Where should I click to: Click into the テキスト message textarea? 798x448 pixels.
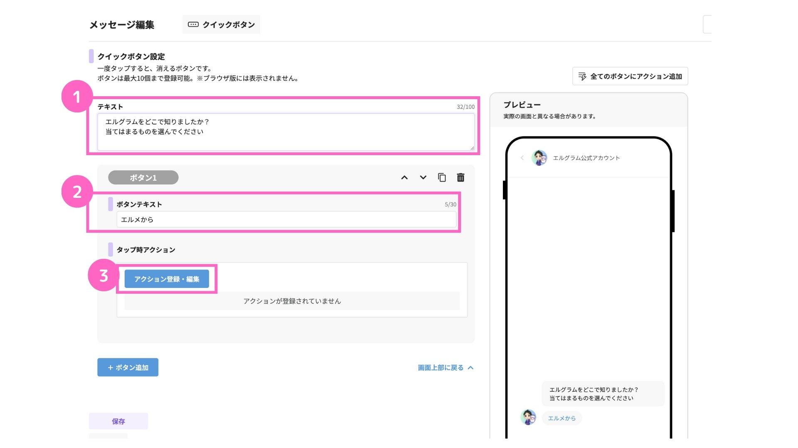click(x=286, y=132)
